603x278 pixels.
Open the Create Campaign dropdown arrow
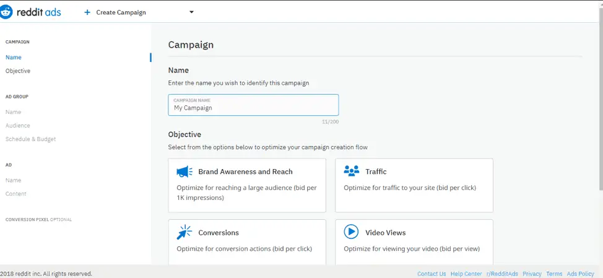pos(191,12)
